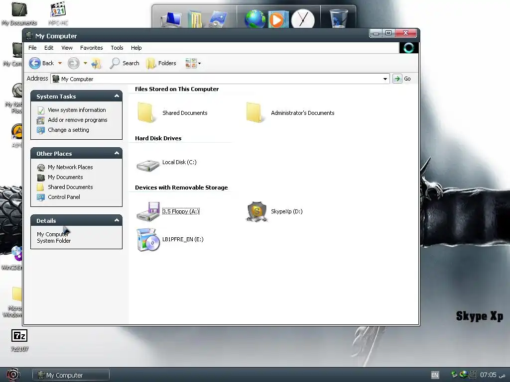Viewport: 510px width, 382px height.
Task: Toggle the Folders pane button
Action: [x=161, y=63]
